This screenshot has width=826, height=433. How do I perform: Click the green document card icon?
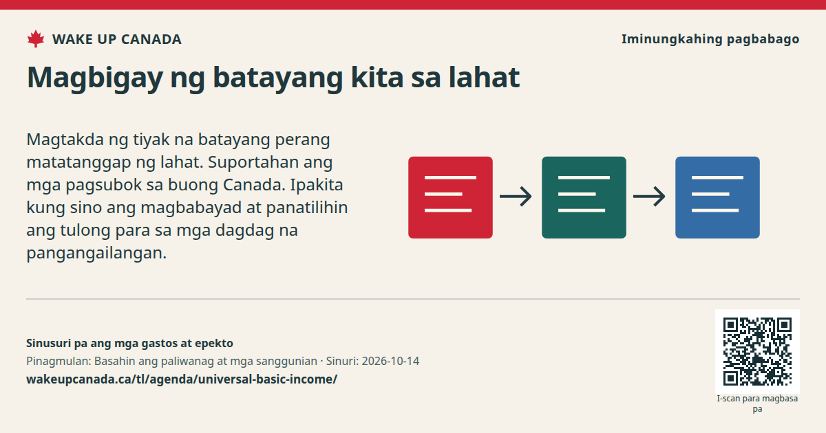pyautogui.click(x=584, y=197)
